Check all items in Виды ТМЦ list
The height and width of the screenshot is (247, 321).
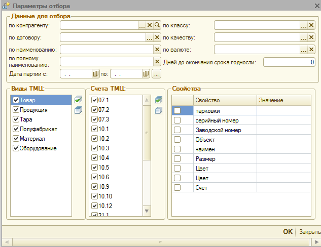tap(78, 100)
